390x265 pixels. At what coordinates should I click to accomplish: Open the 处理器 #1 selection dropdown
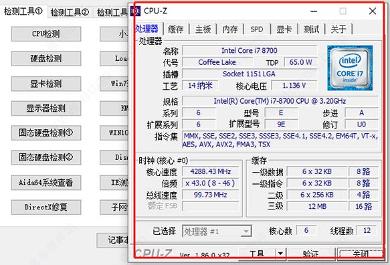(x=217, y=232)
